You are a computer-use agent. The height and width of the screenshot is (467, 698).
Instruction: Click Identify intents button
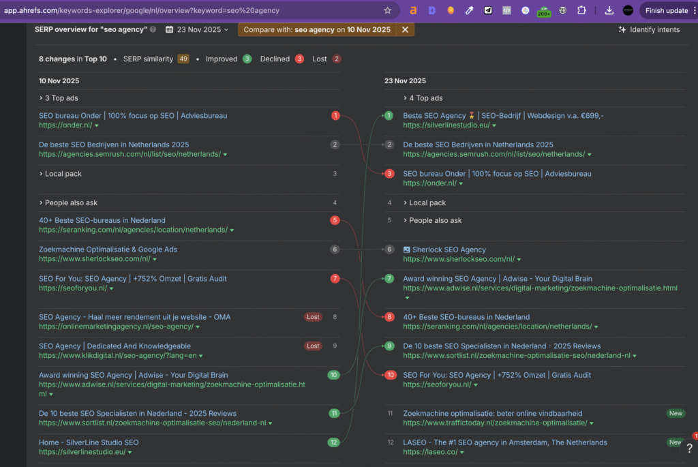tap(648, 30)
